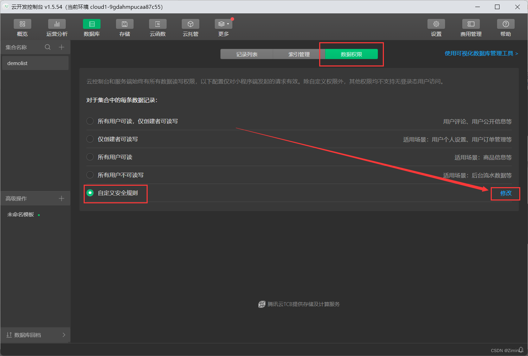Select 所有用户可读 radio option
The image size is (528, 356).
click(x=90, y=157)
